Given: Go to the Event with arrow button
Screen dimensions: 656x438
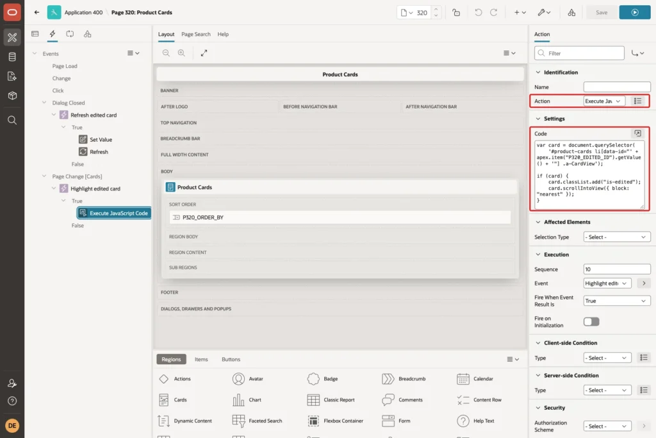Looking at the screenshot, I should (x=643, y=283).
